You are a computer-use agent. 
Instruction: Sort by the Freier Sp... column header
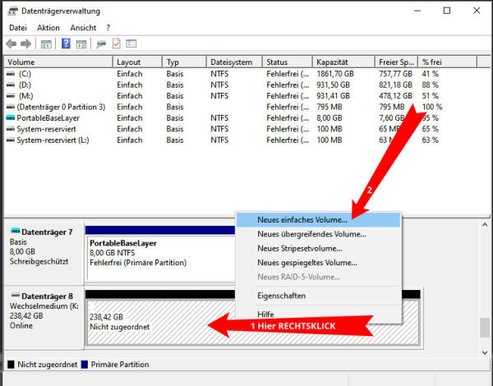(x=396, y=62)
